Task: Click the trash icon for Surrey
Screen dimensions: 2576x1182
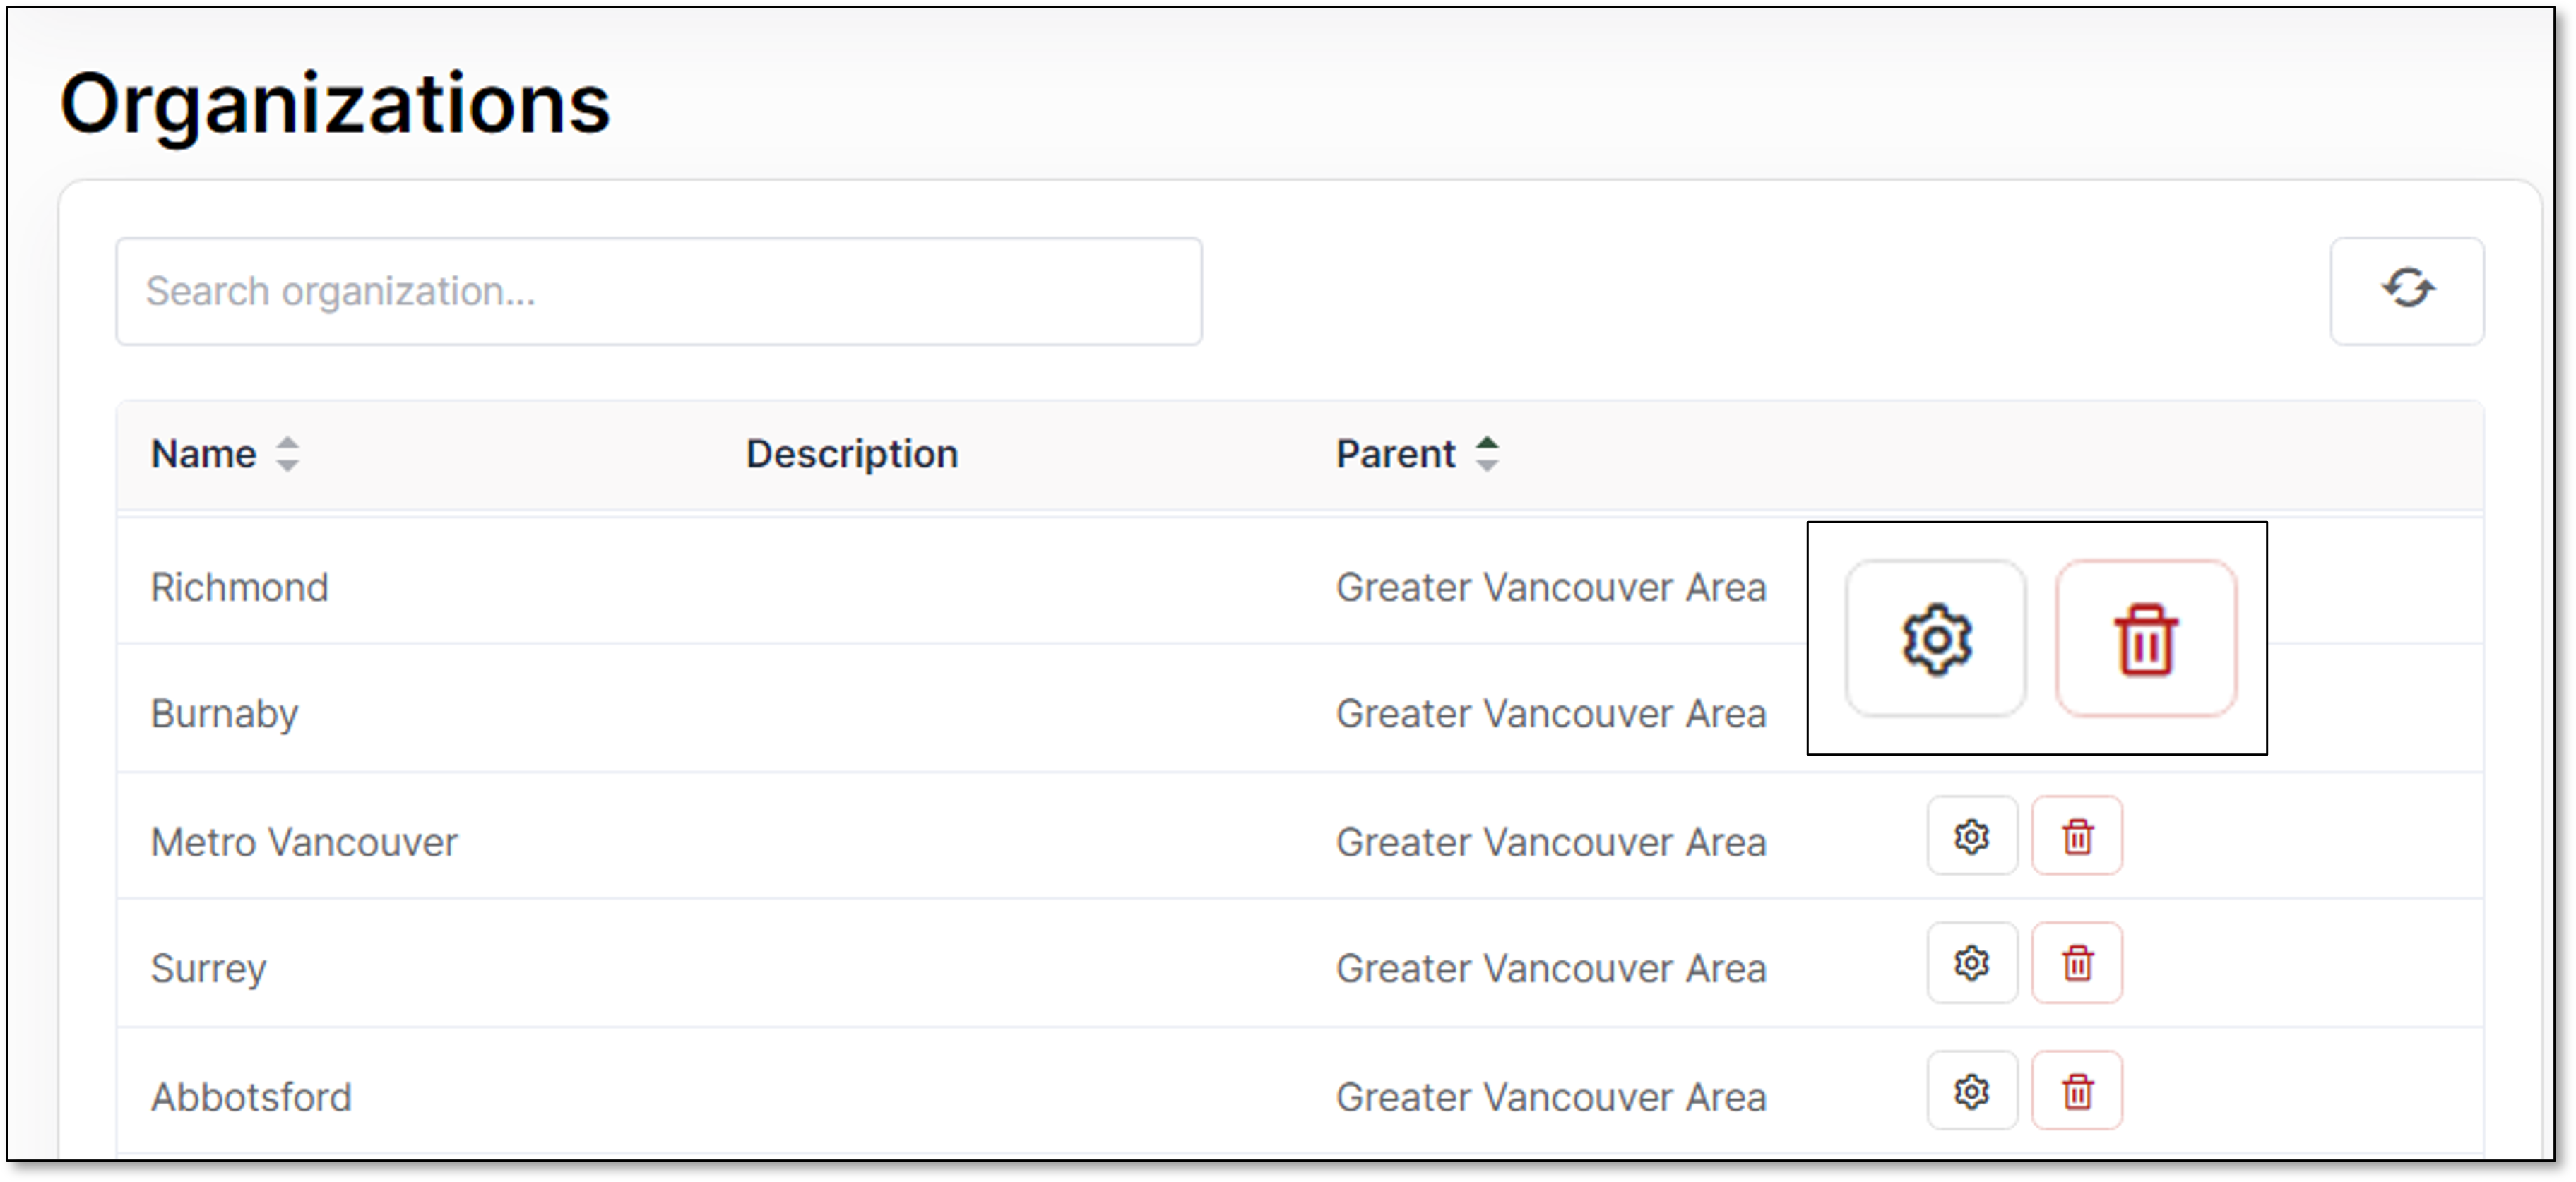Action: 2077,963
